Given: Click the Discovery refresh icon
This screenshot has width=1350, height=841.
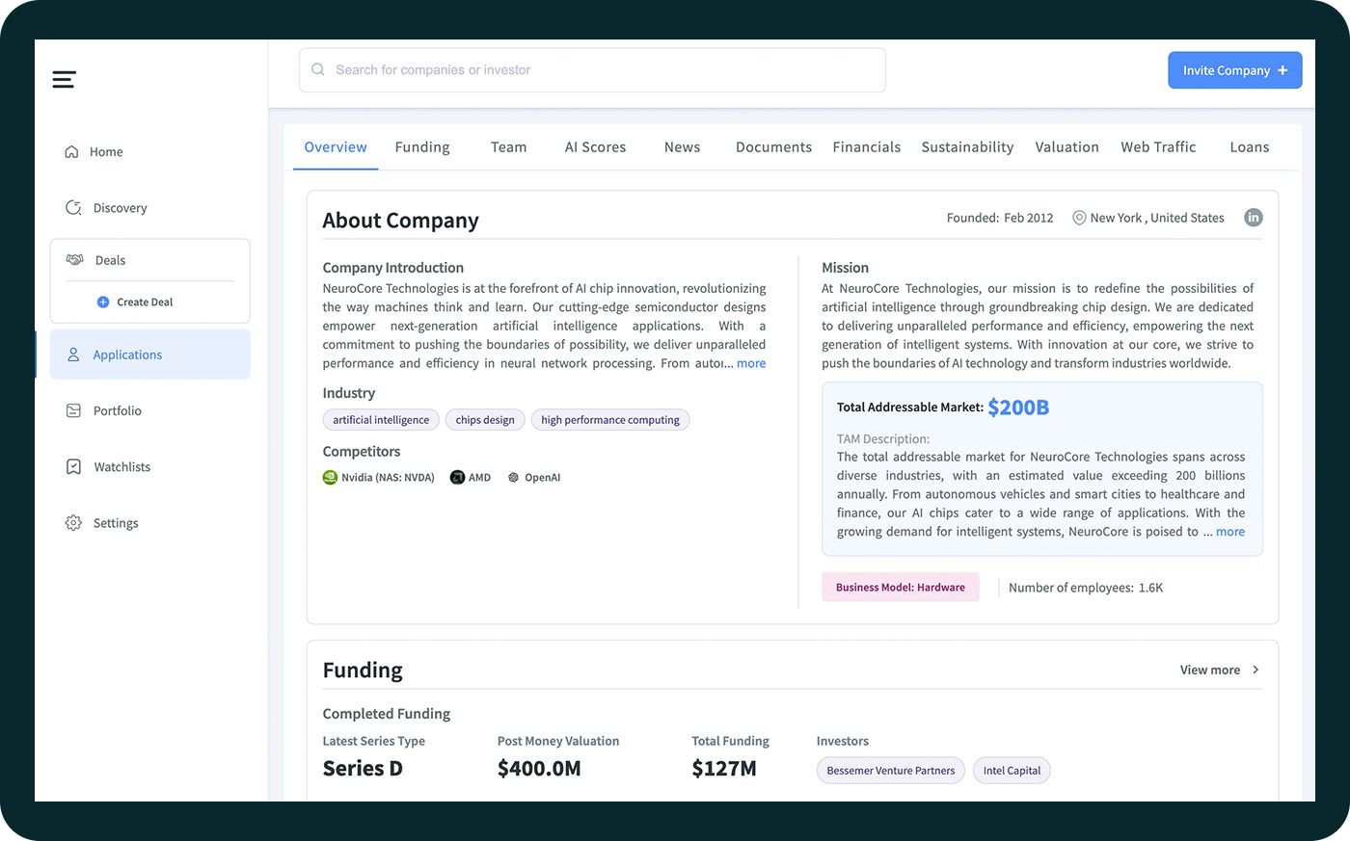Looking at the screenshot, I should 73,207.
